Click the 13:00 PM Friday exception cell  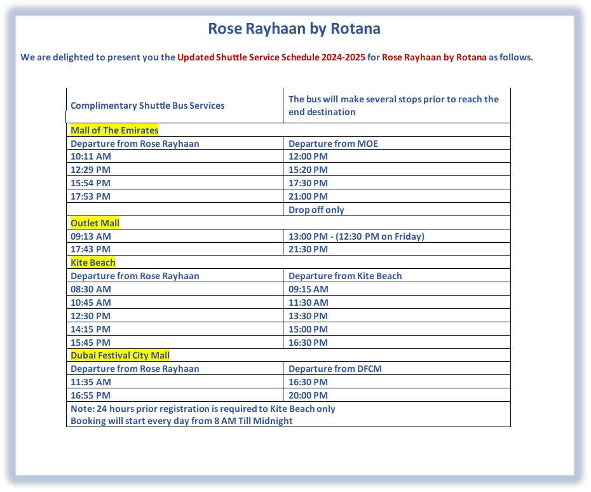pos(356,236)
